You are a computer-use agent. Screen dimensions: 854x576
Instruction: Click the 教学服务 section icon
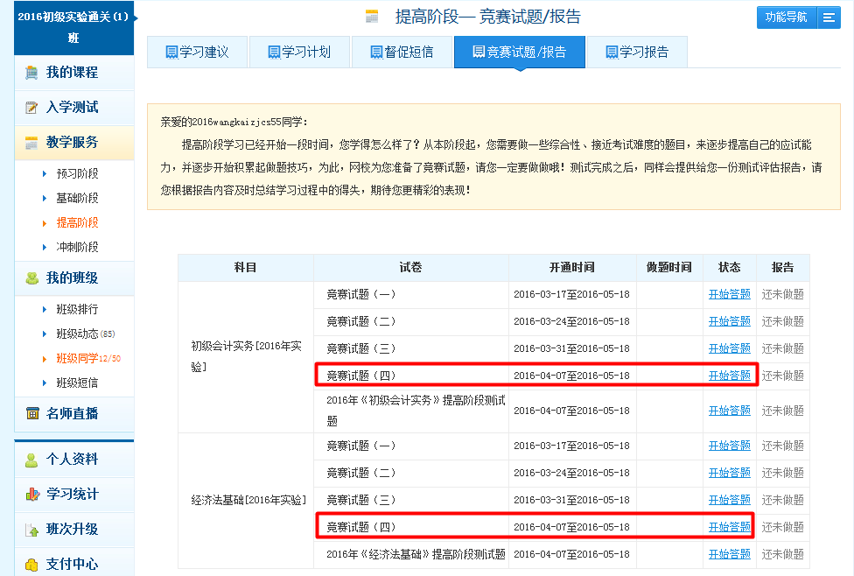[x=32, y=143]
